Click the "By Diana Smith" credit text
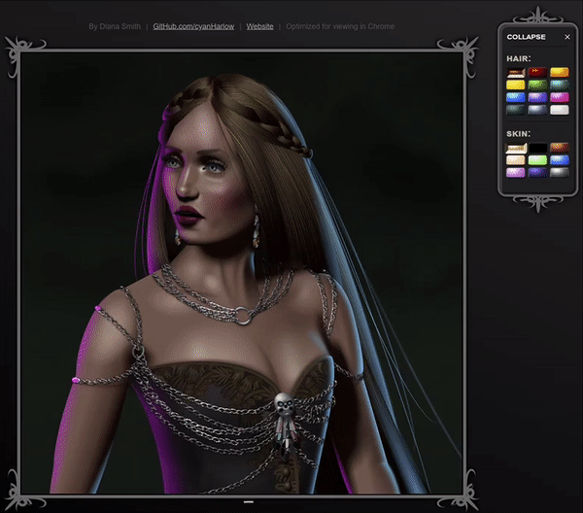583x513 pixels. (x=115, y=26)
